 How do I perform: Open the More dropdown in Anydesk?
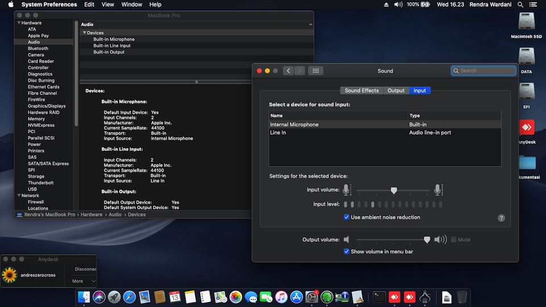click(83, 281)
